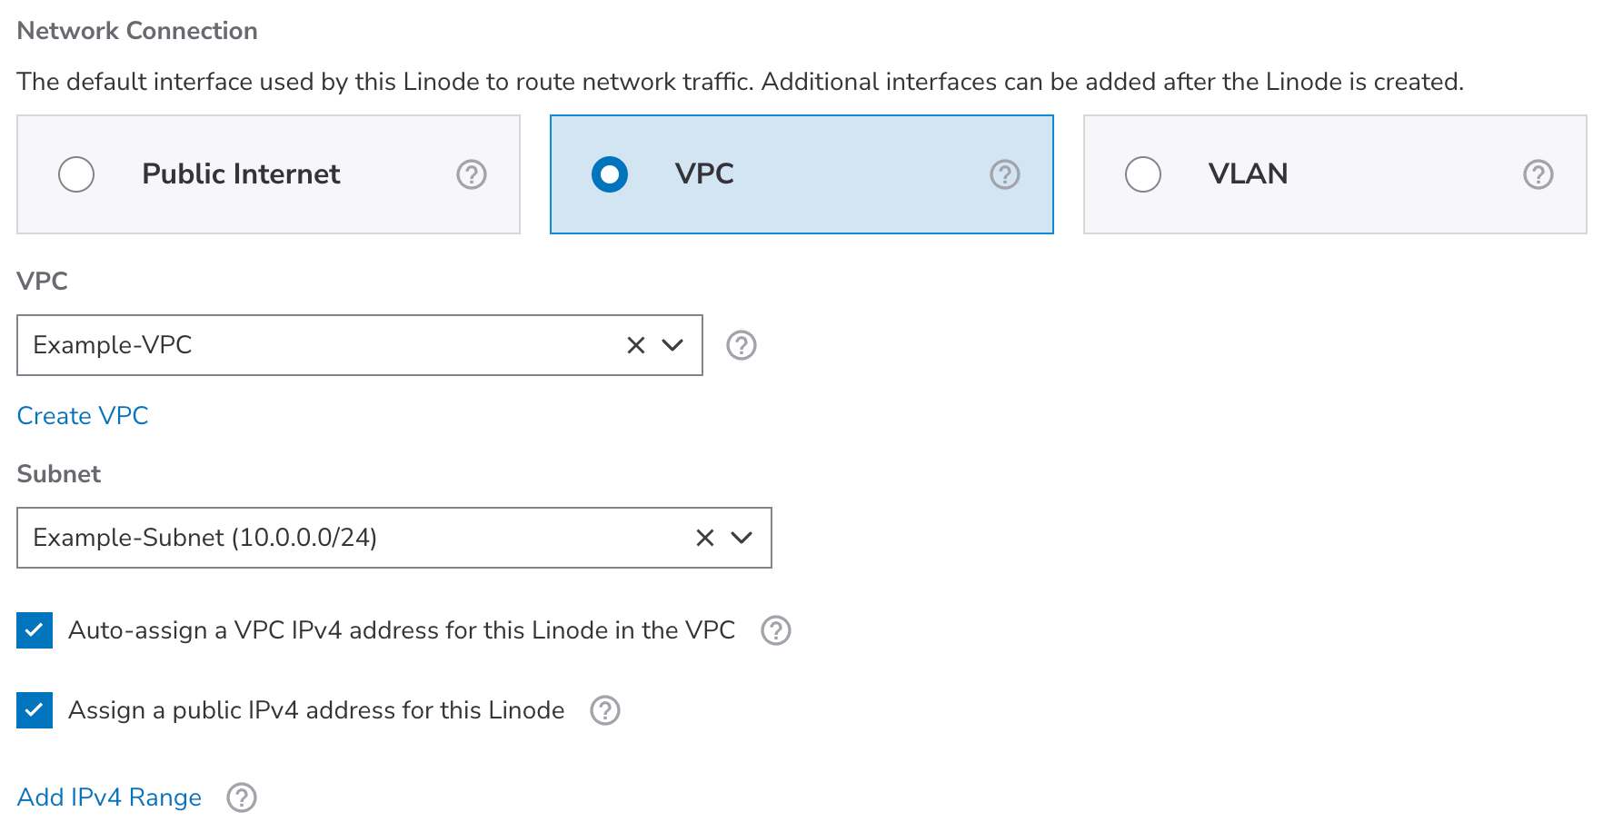Click the help icon on VPC card

tap(1004, 174)
